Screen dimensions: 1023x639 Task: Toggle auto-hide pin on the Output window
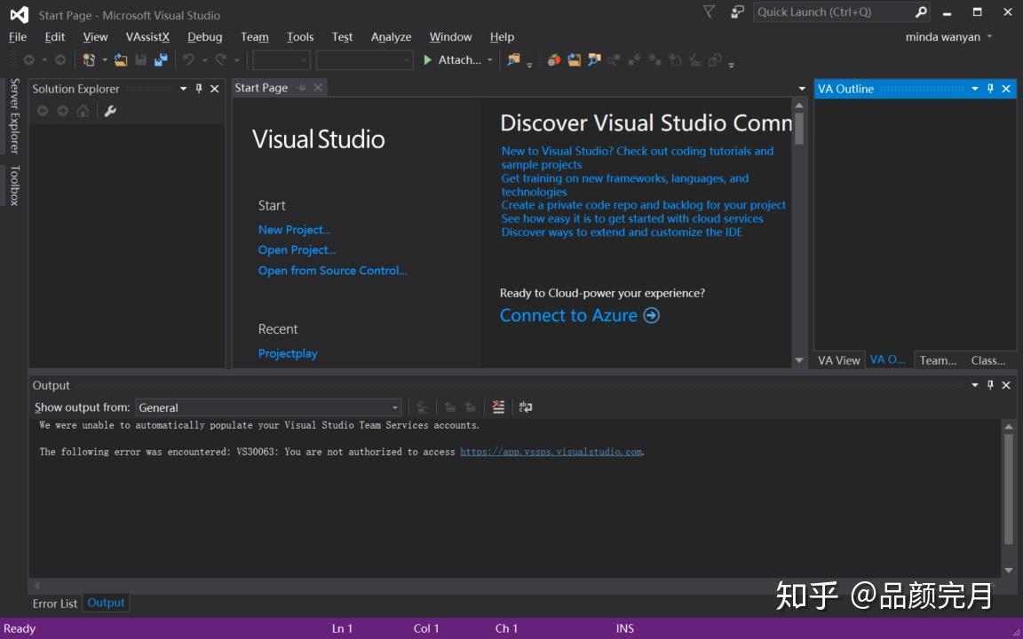[x=990, y=385]
